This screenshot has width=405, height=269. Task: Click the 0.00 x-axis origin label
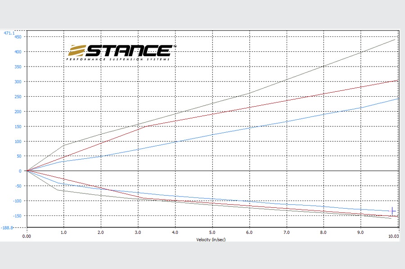click(x=27, y=236)
